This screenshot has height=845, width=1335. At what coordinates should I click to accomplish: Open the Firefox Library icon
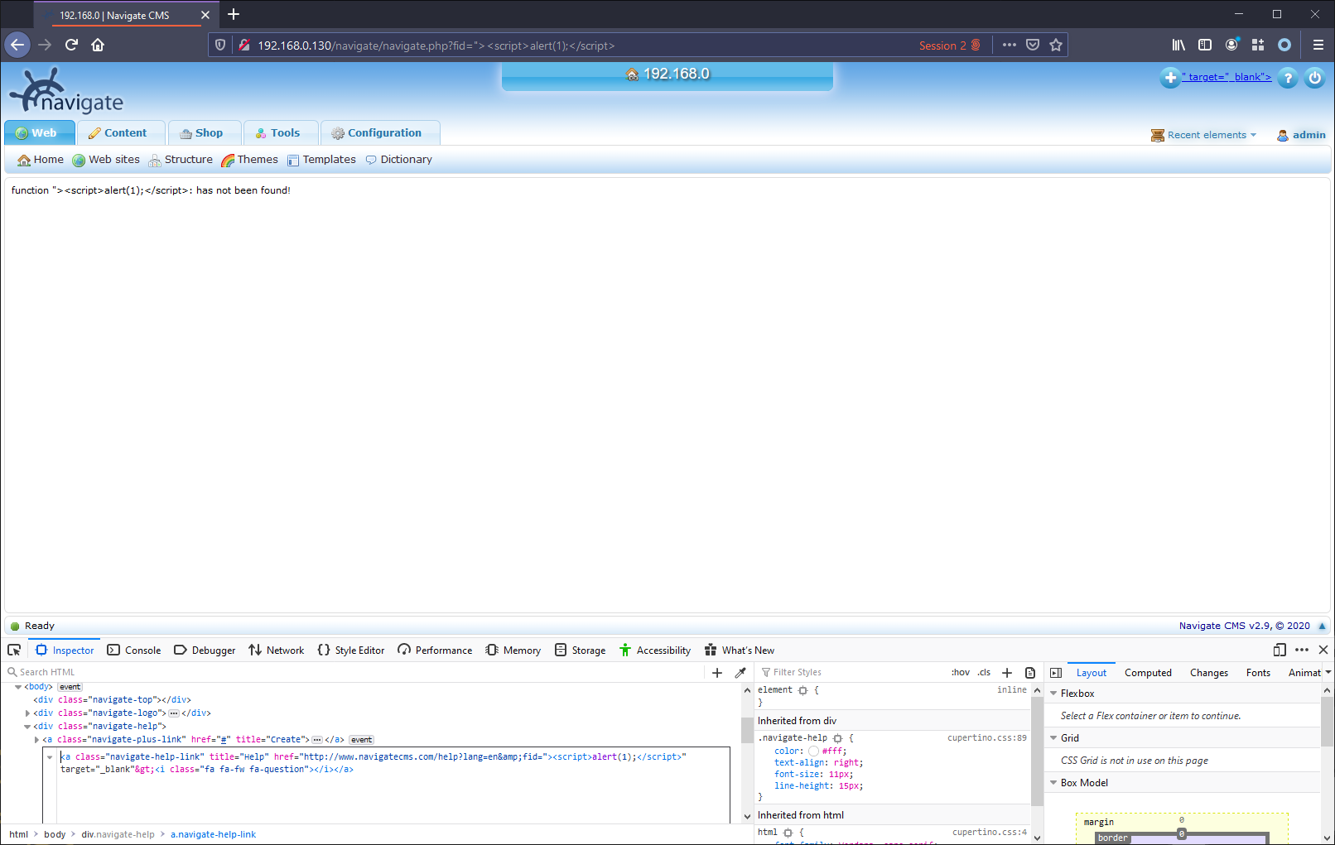click(1178, 46)
